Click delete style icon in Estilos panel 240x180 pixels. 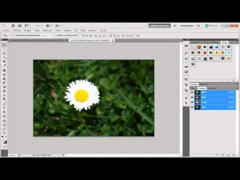(233, 80)
